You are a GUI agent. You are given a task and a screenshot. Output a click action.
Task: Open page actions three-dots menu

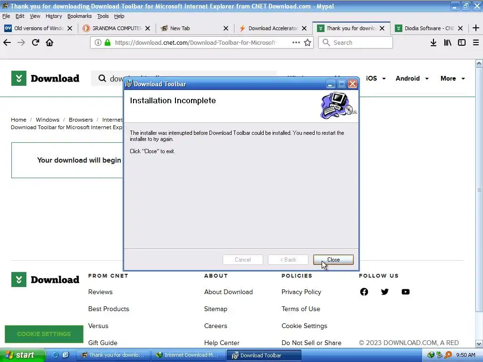pyautogui.click(x=296, y=42)
